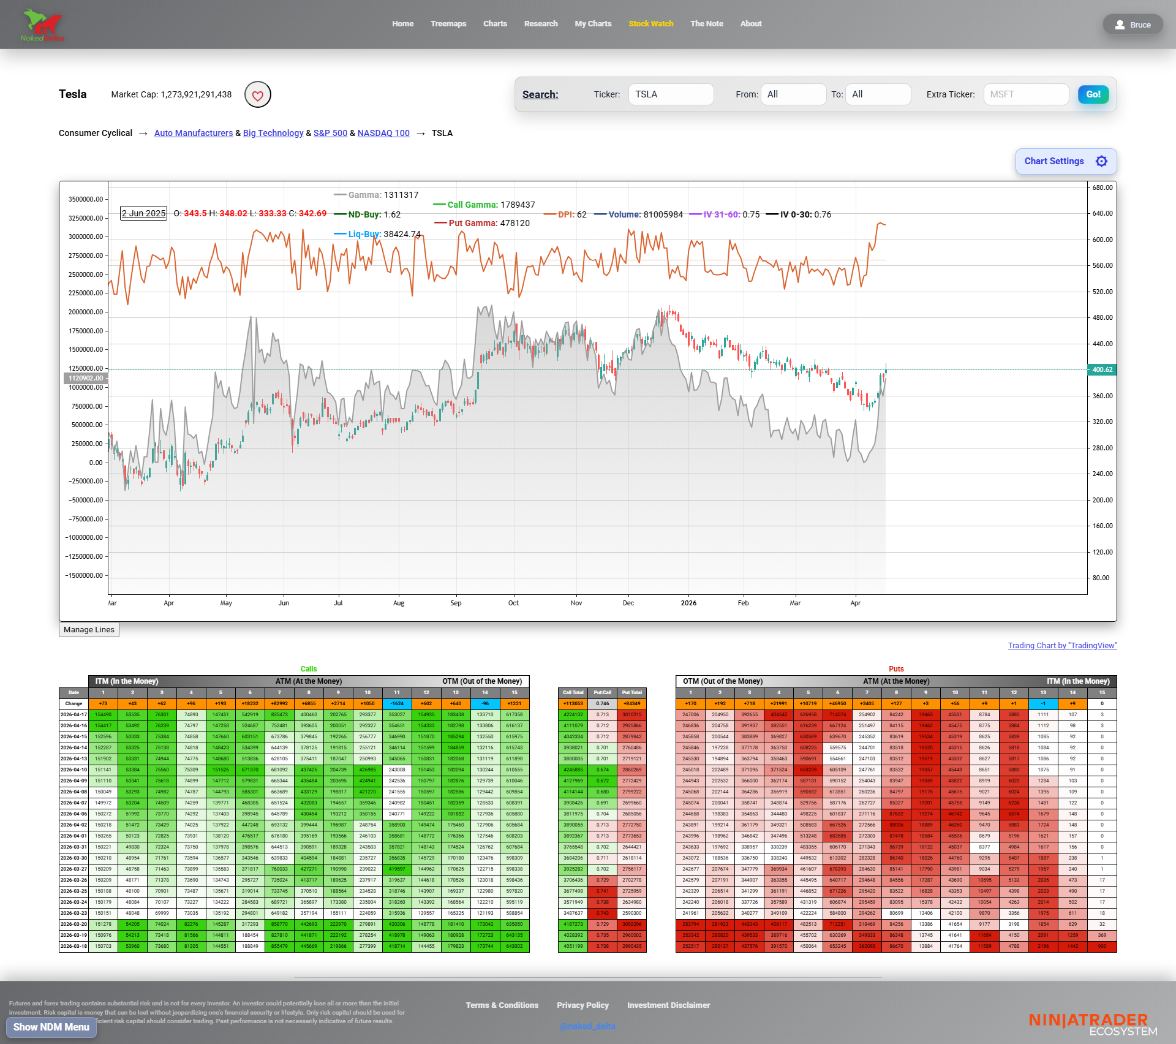Select the Stock Watch tab
Viewport: 1176px width, 1044px height.
point(650,24)
